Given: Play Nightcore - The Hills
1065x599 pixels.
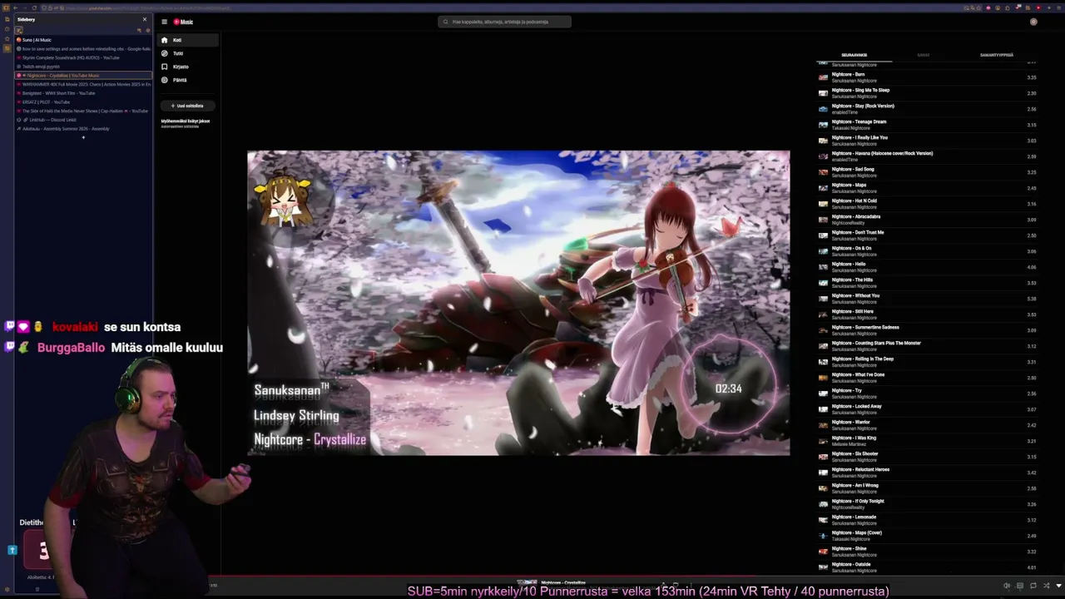Looking at the screenshot, I should [927, 283].
